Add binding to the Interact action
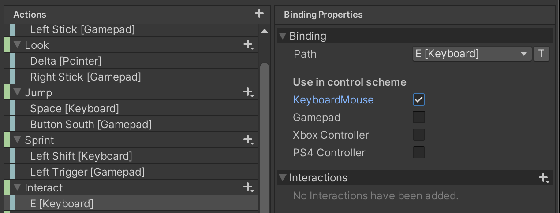The height and width of the screenshot is (213, 560). click(x=248, y=187)
